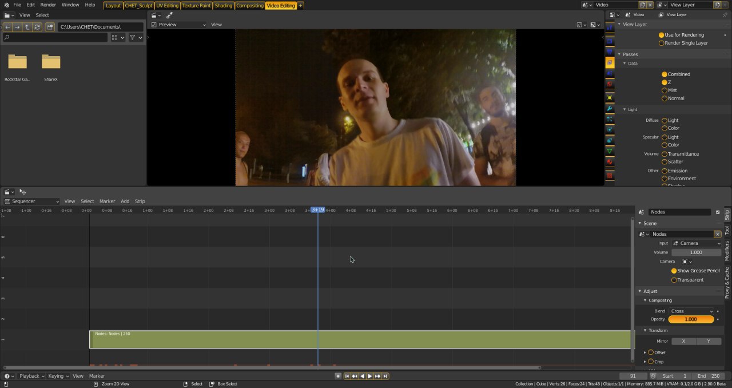Image resolution: width=732 pixels, height=388 pixels.
Task: Toggle Show Grease Pencil option
Action: 674,271
